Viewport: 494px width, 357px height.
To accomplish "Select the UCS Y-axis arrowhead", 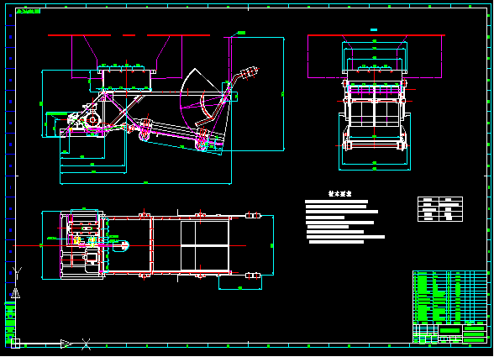I will [x=15, y=292].
